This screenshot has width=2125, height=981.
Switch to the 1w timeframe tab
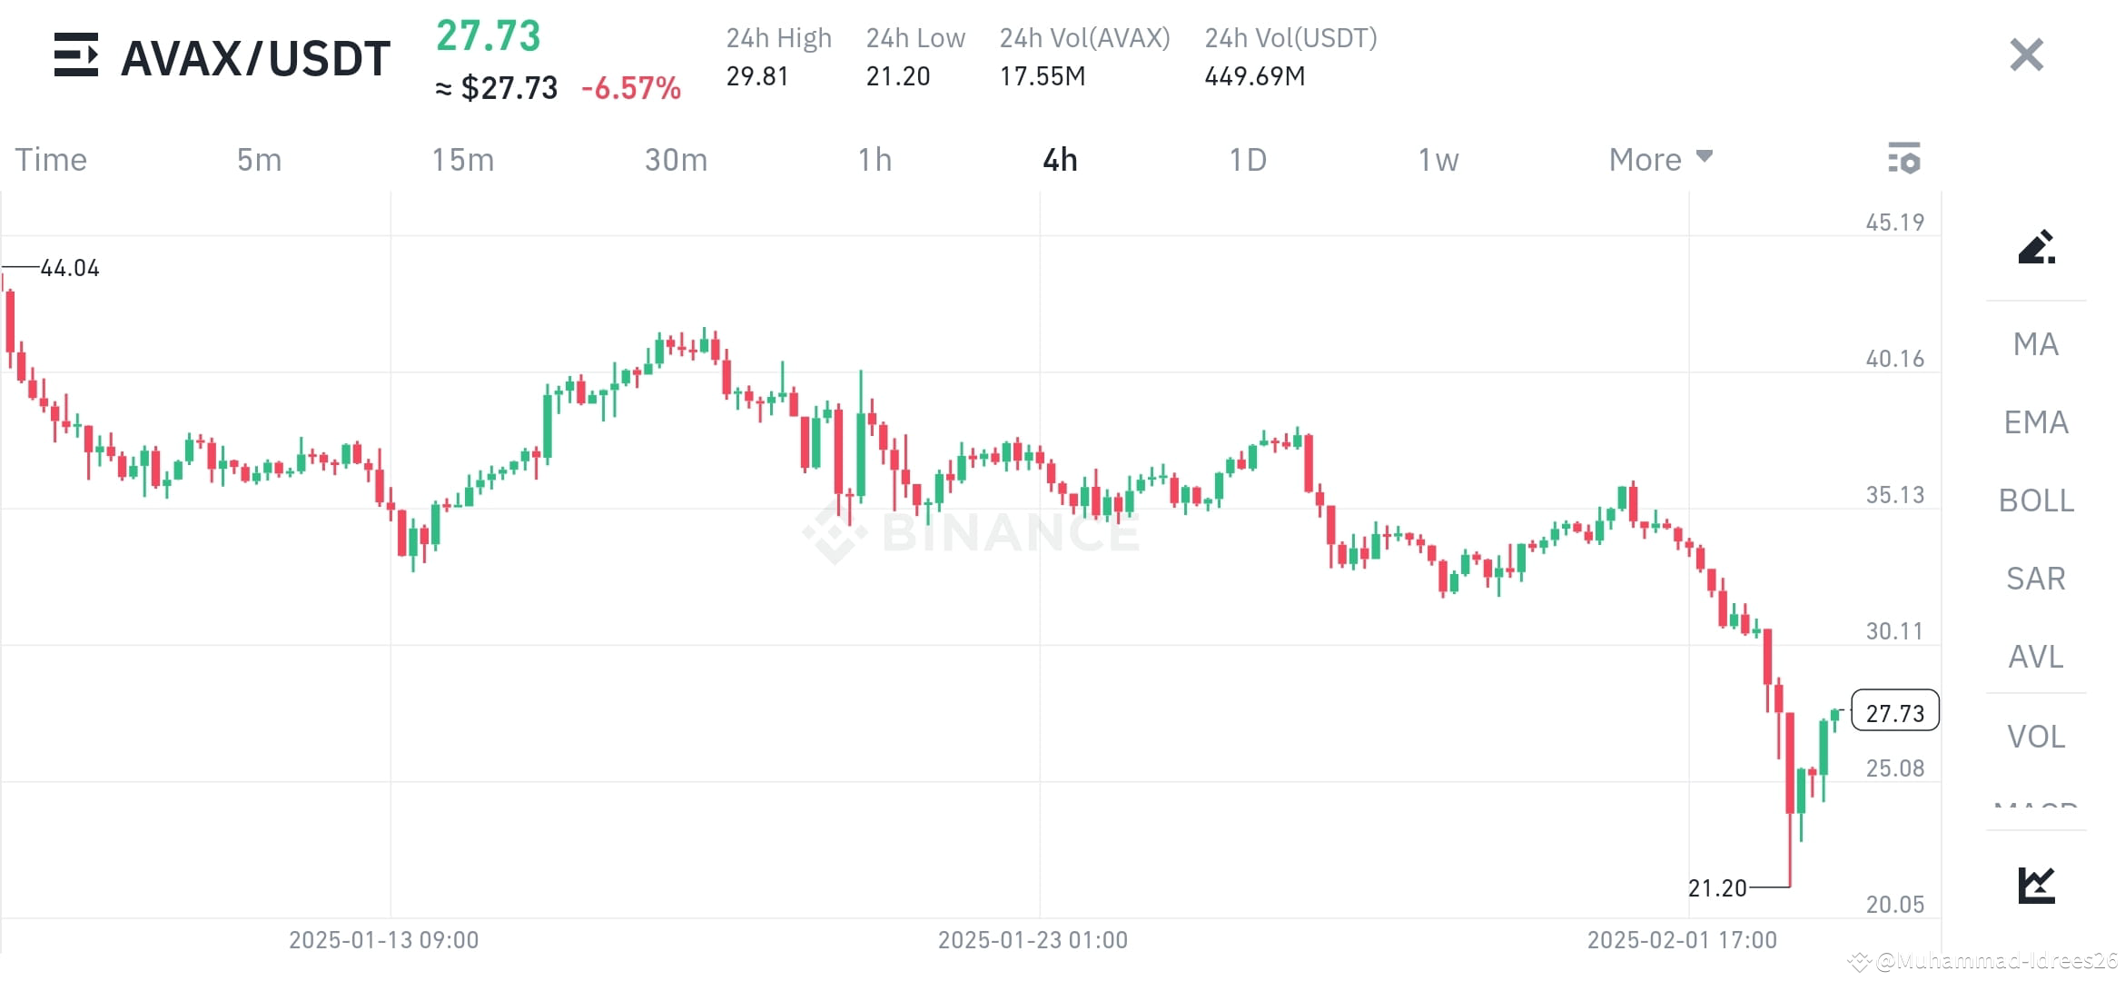1438,159
